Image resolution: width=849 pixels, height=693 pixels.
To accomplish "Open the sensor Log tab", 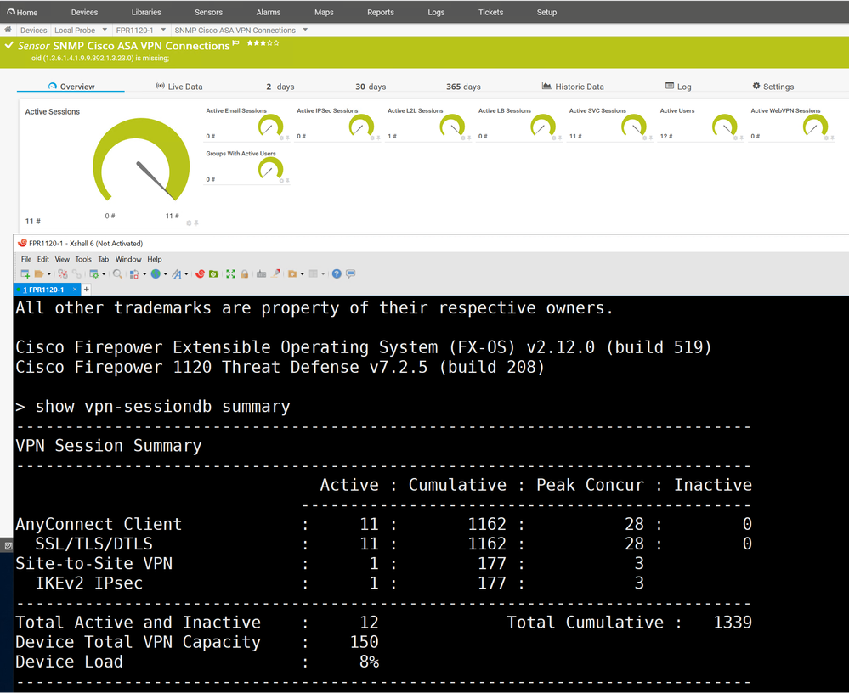I will click(678, 87).
